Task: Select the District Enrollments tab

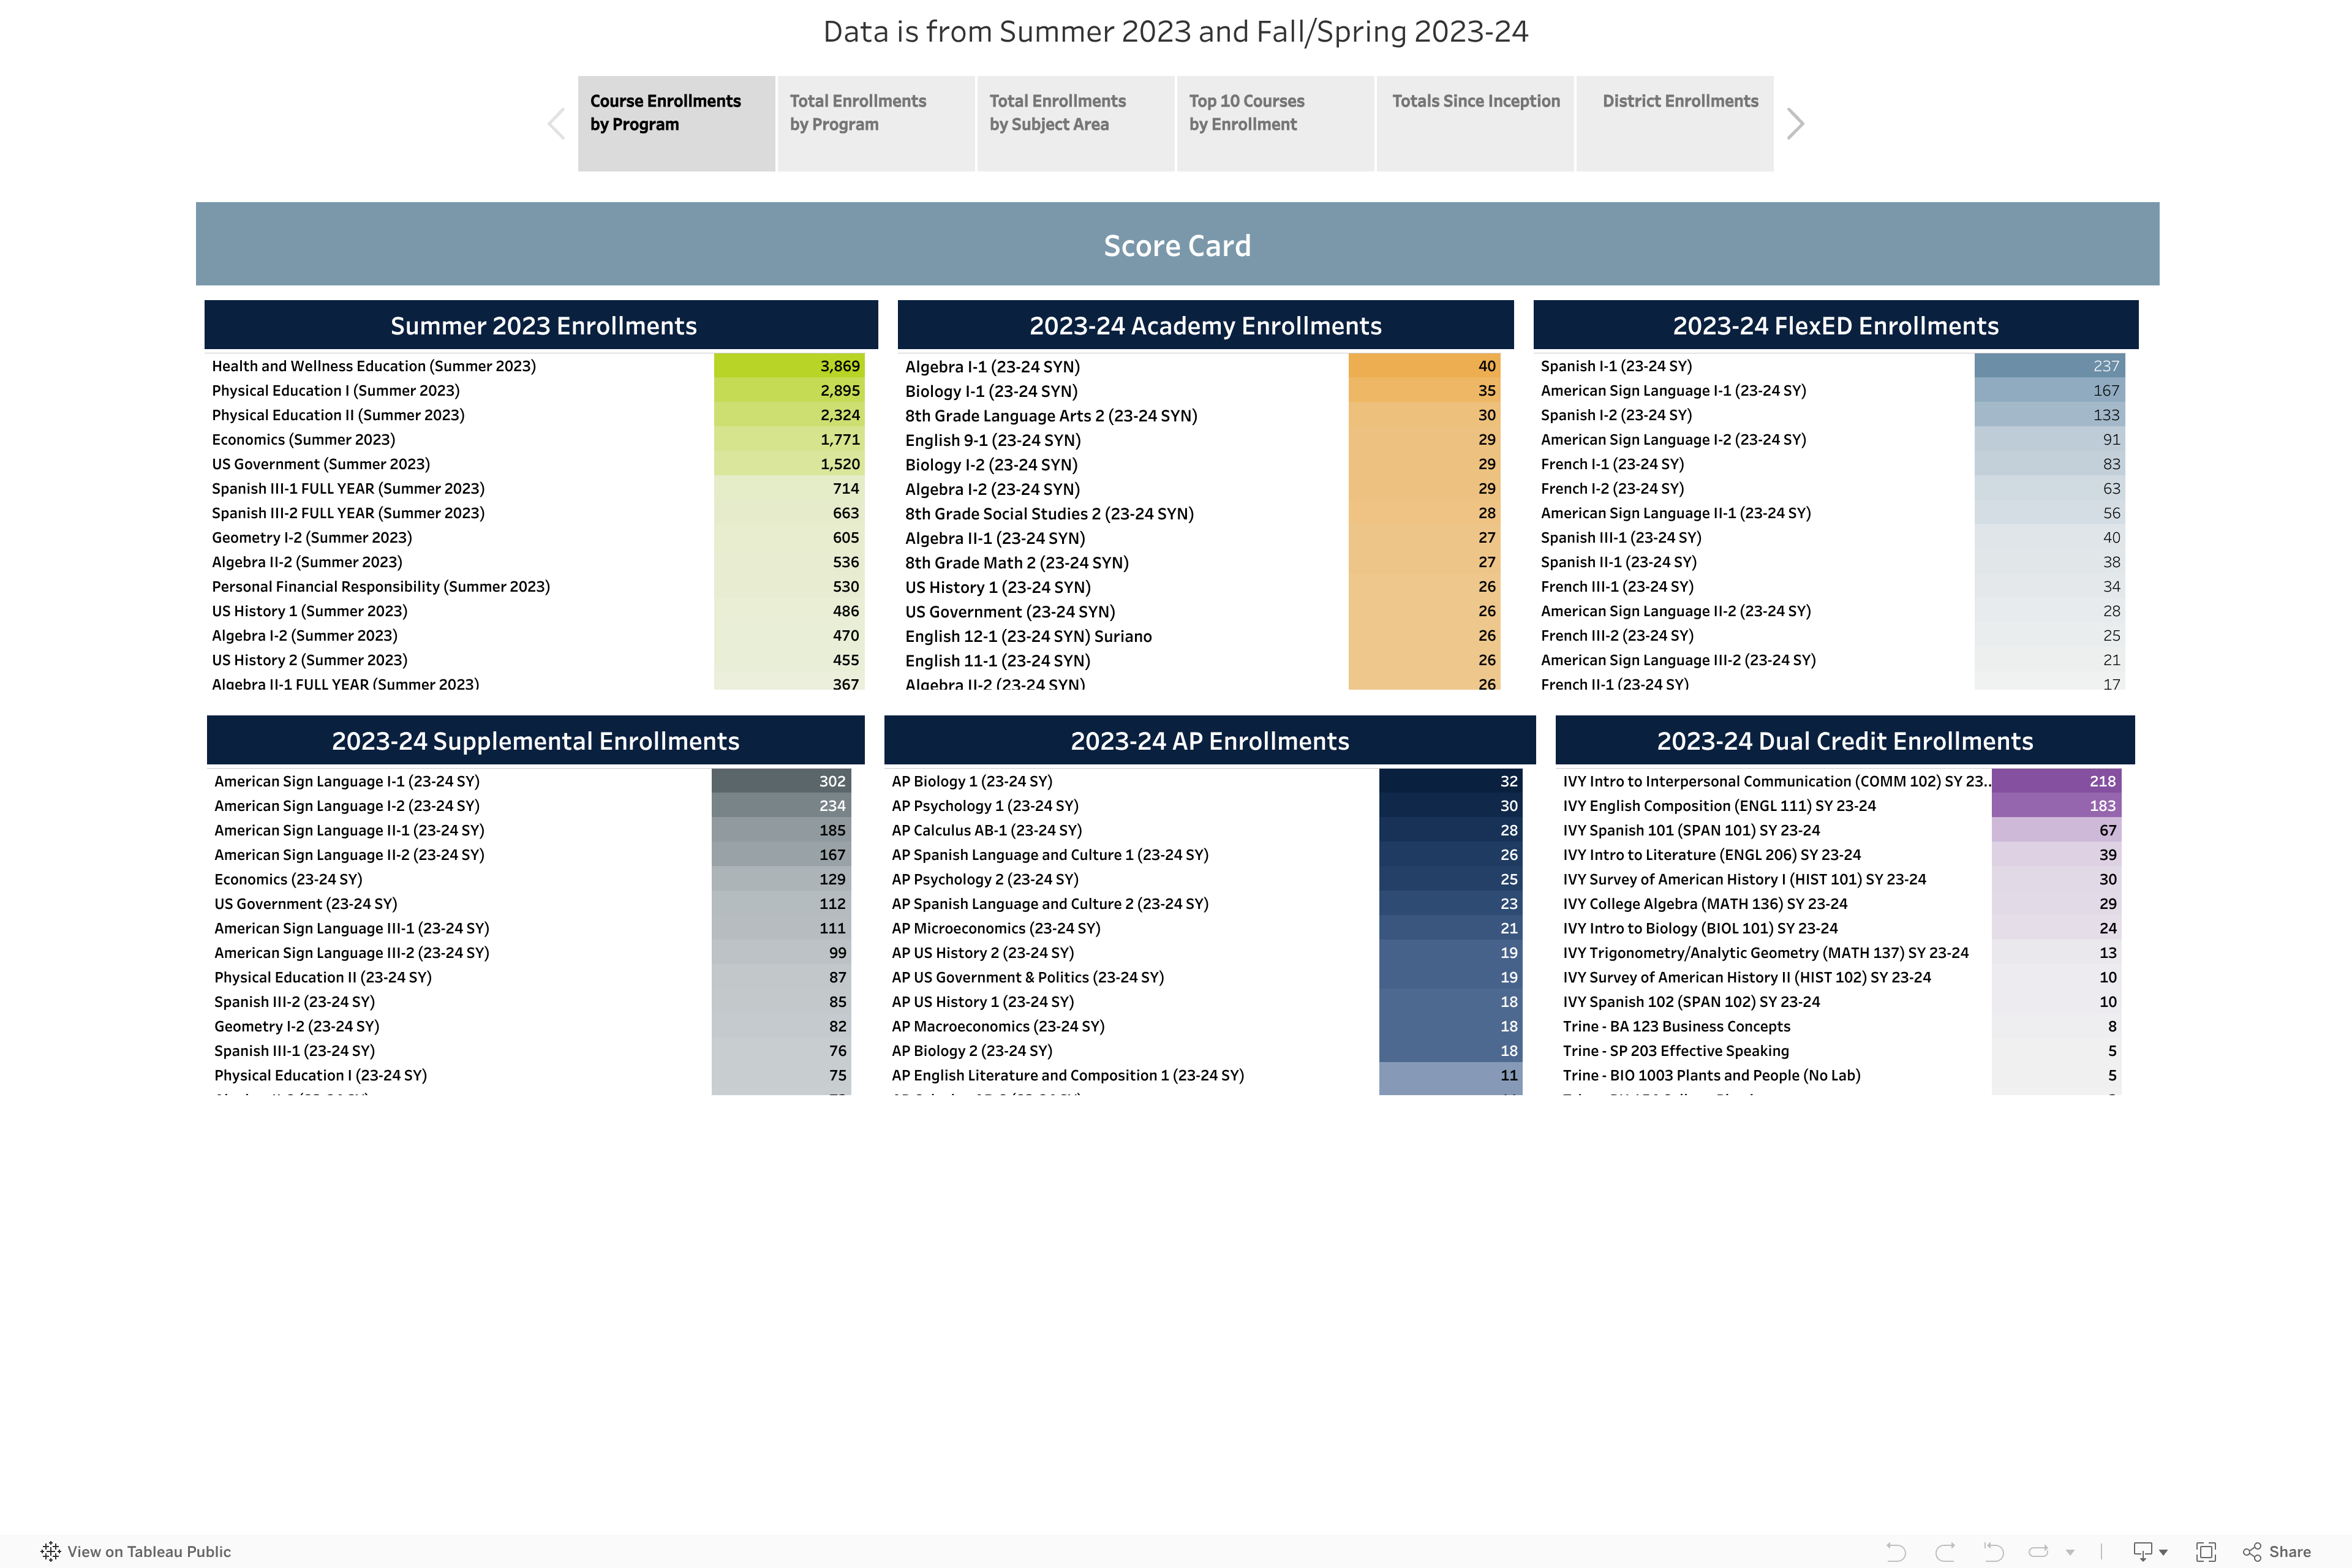Action: [1674, 123]
